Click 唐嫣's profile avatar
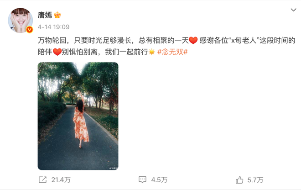This screenshot has width=301, height=190. pyautogui.click(x=20, y=21)
